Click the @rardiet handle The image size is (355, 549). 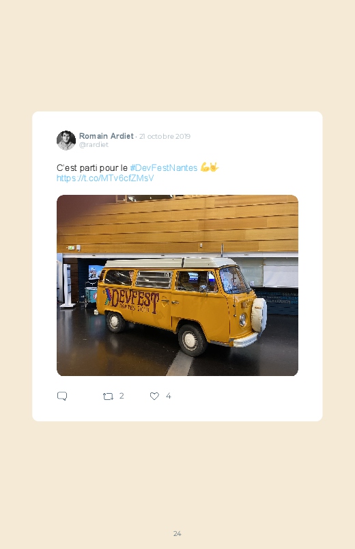94,145
